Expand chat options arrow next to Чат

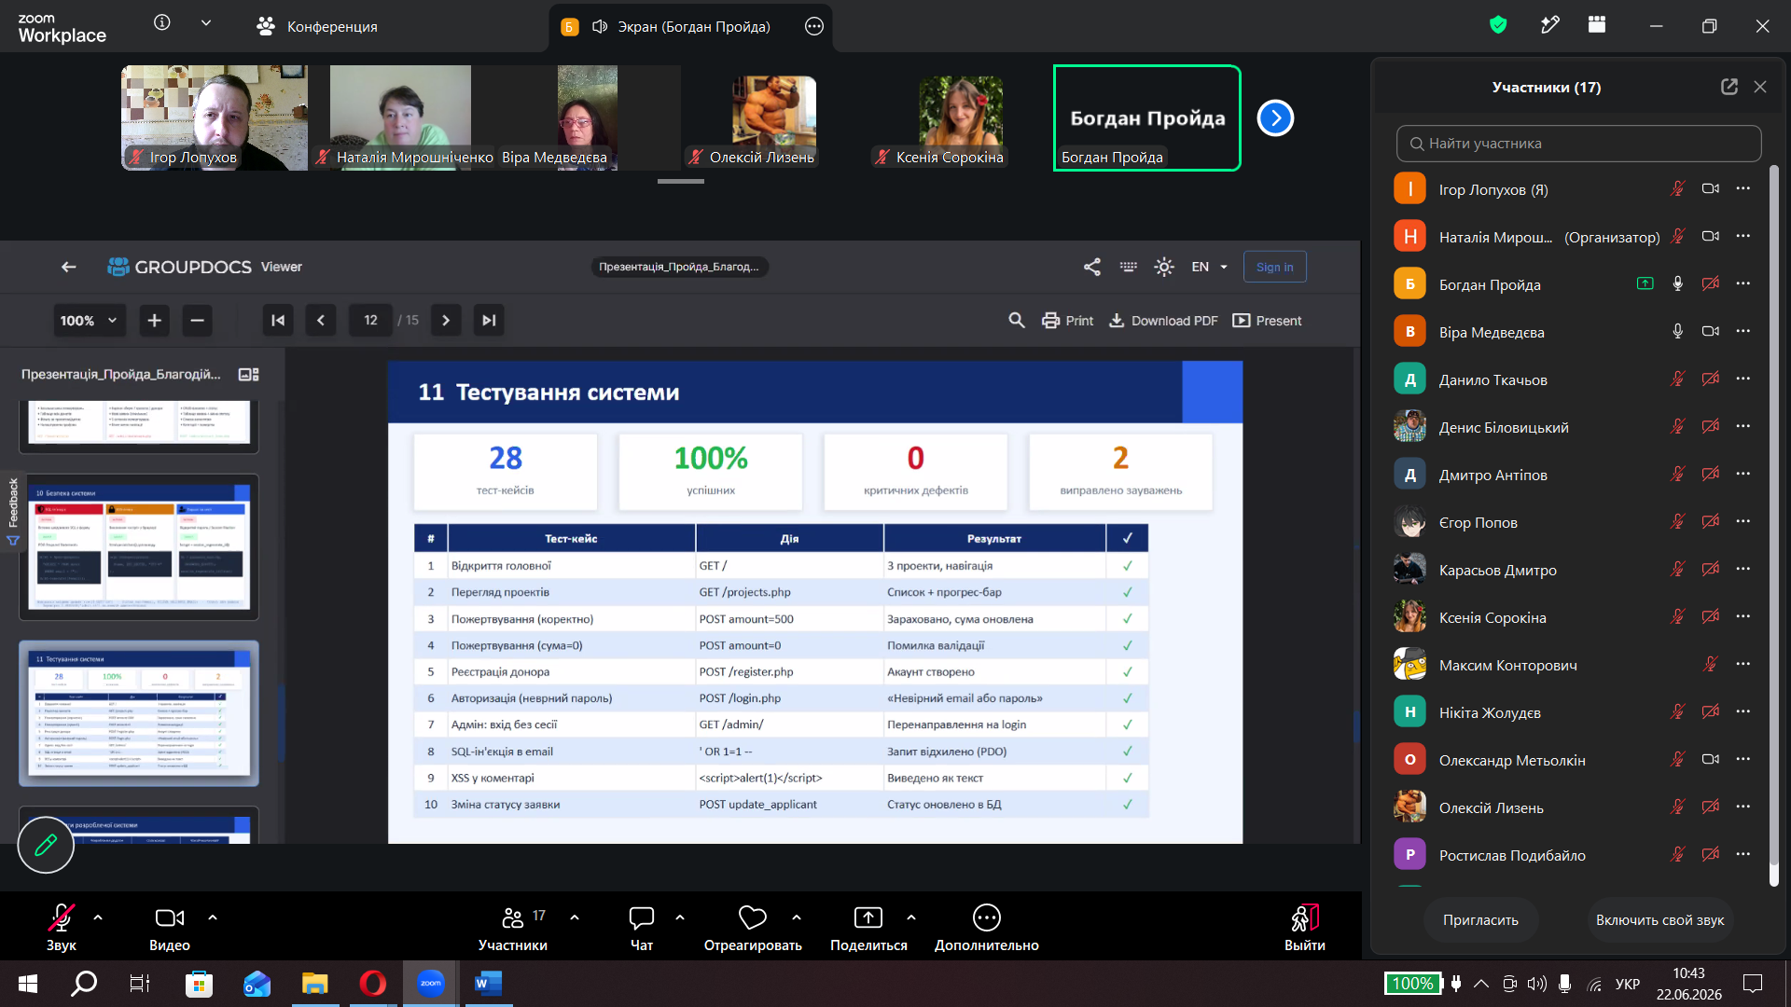coord(680,917)
